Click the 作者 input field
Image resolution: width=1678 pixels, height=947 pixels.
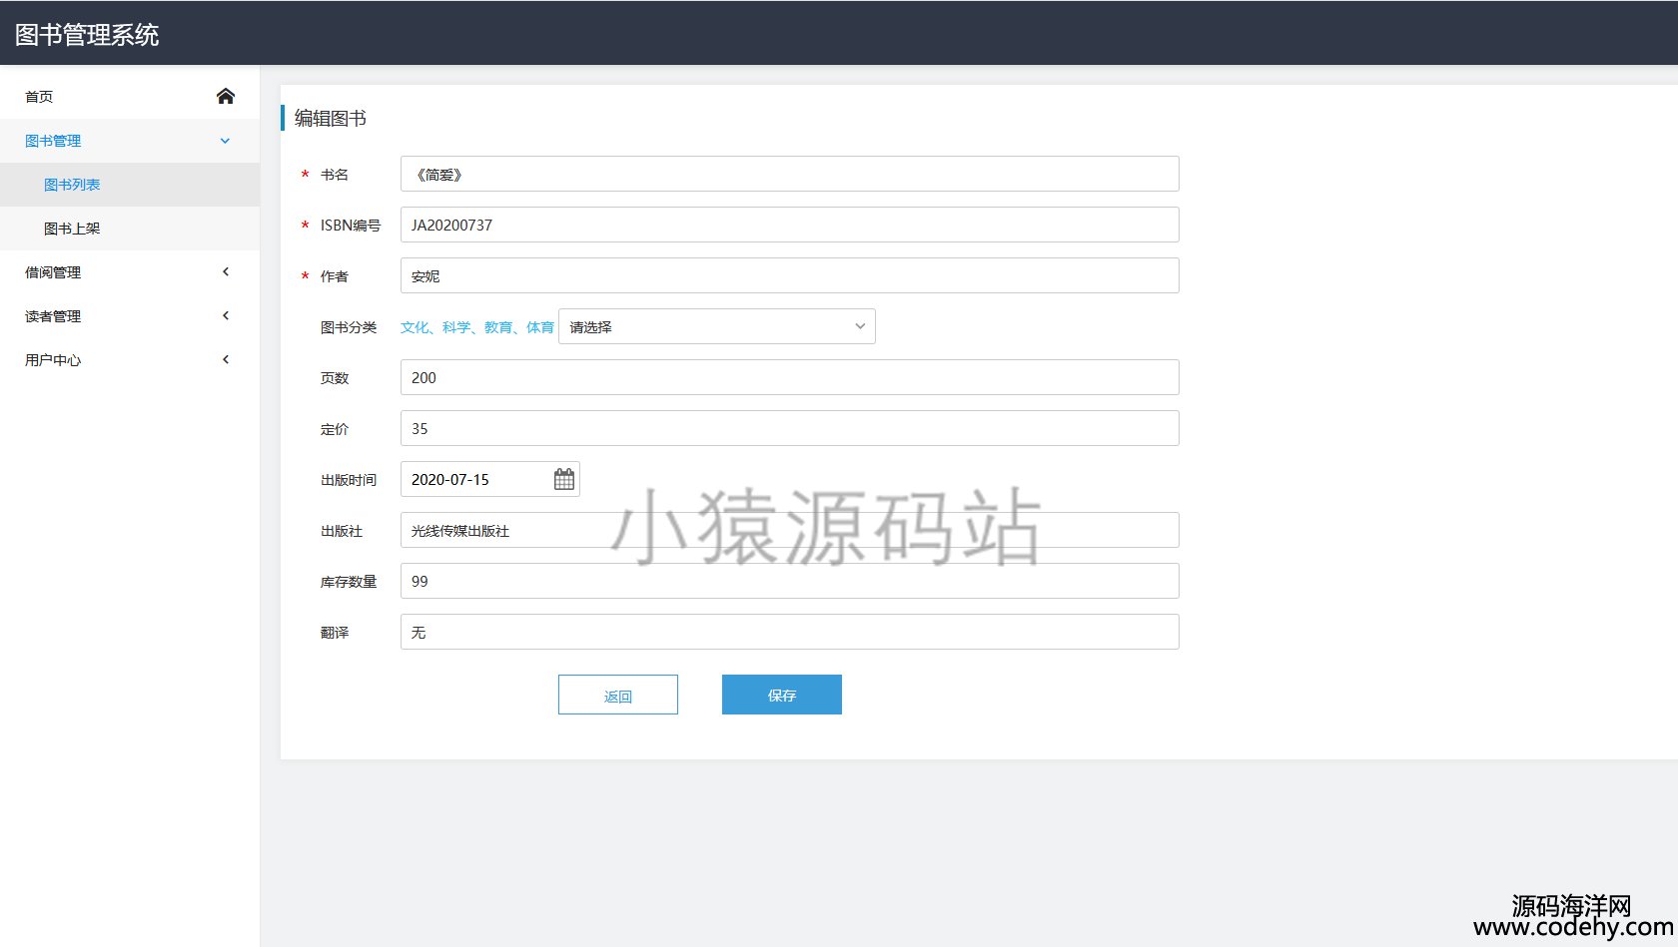[789, 276]
